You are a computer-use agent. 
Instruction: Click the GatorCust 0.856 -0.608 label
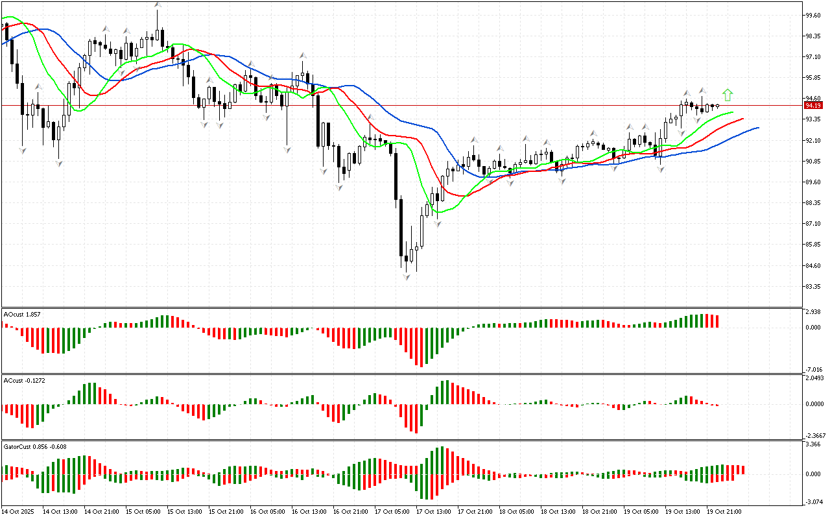(35, 446)
